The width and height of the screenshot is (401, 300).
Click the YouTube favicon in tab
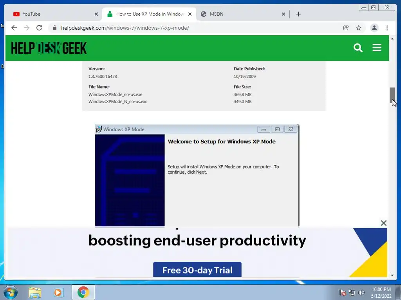(16, 14)
